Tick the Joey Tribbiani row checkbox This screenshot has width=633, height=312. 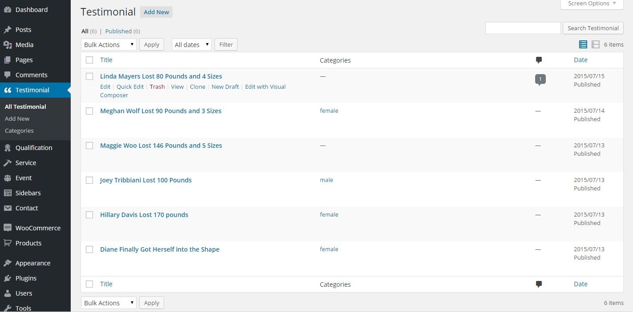89,180
